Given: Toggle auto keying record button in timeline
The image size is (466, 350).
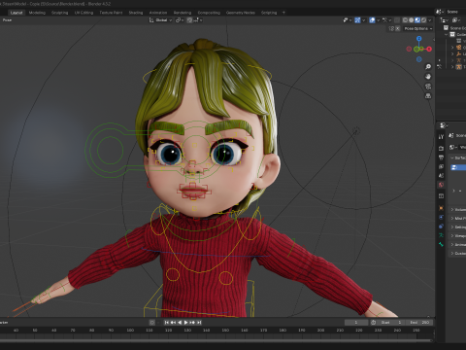Looking at the screenshot, I should pyautogui.click(x=152, y=323).
